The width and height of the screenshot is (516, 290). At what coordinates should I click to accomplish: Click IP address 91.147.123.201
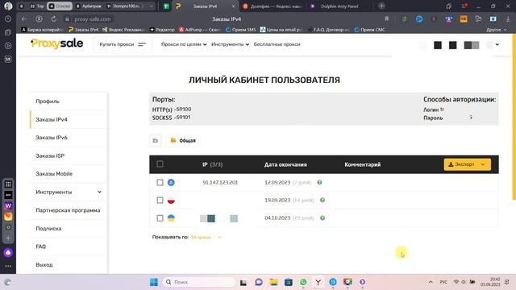[x=220, y=183]
